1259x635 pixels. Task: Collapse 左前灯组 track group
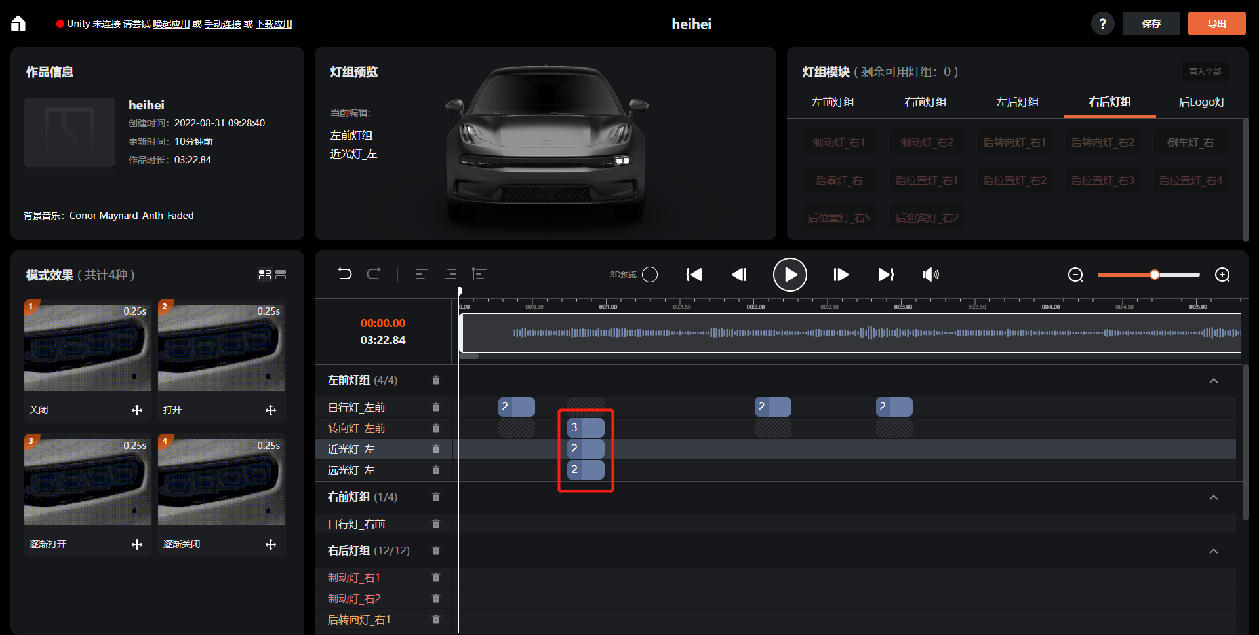(1214, 381)
